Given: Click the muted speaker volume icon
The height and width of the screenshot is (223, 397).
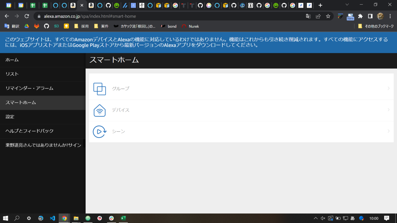Looking at the screenshot, I should click(x=323, y=218).
